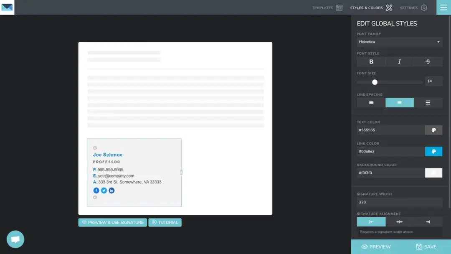This screenshot has width=451, height=254.
Task: Open the Text Color picker icon
Action: tap(433, 130)
